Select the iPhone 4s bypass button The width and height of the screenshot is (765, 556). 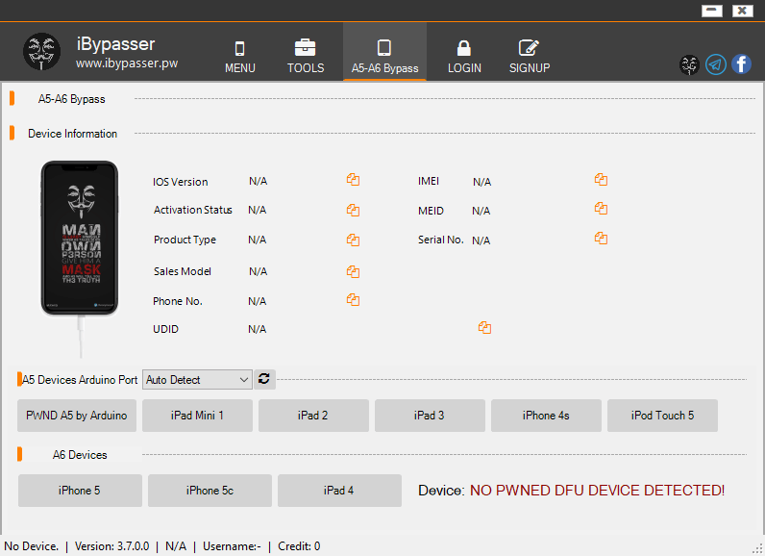(x=546, y=416)
